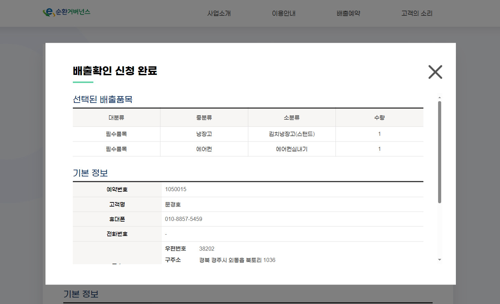Viewport: 500px width, 304px height.
Task: Click the 에어컨실내기 table cell
Action: tap(292, 149)
